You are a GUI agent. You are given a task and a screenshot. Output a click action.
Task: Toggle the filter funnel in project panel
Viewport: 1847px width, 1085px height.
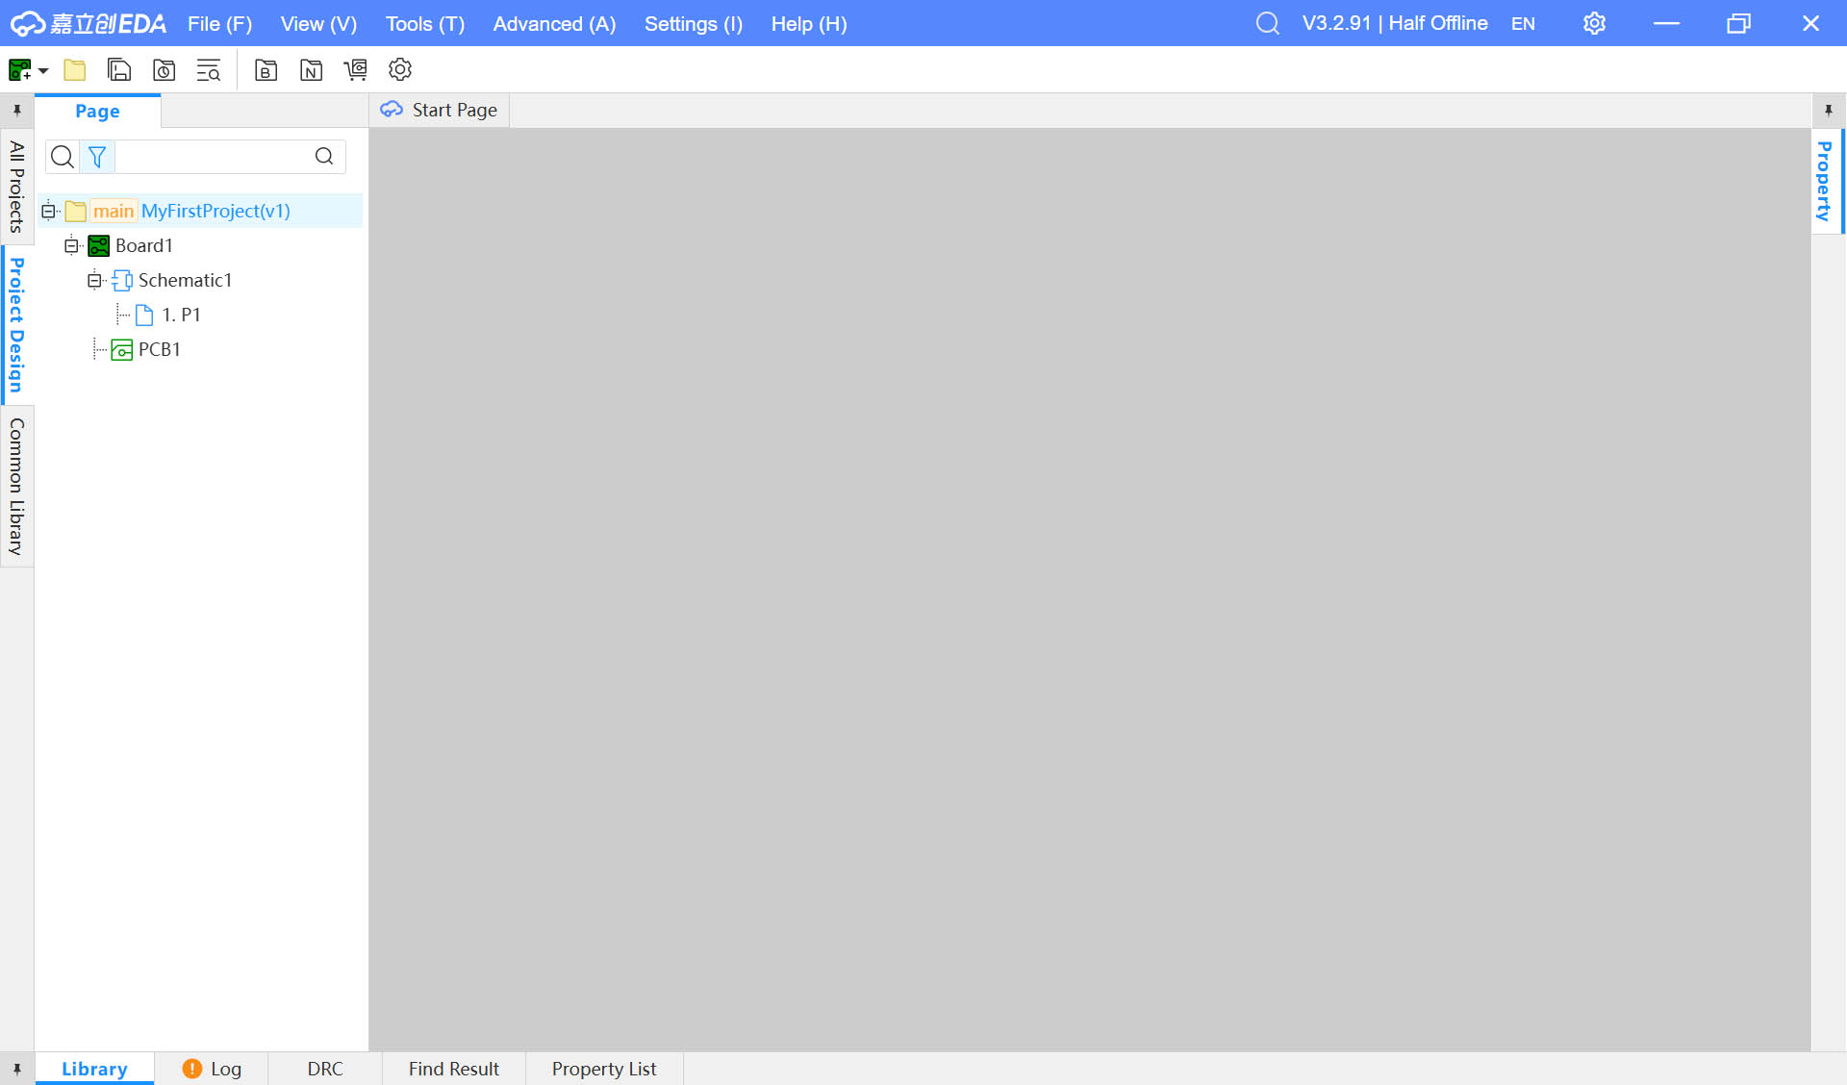tap(97, 157)
